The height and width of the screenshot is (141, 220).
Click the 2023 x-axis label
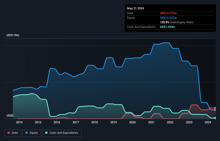pyautogui.click(x=189, y=122)
